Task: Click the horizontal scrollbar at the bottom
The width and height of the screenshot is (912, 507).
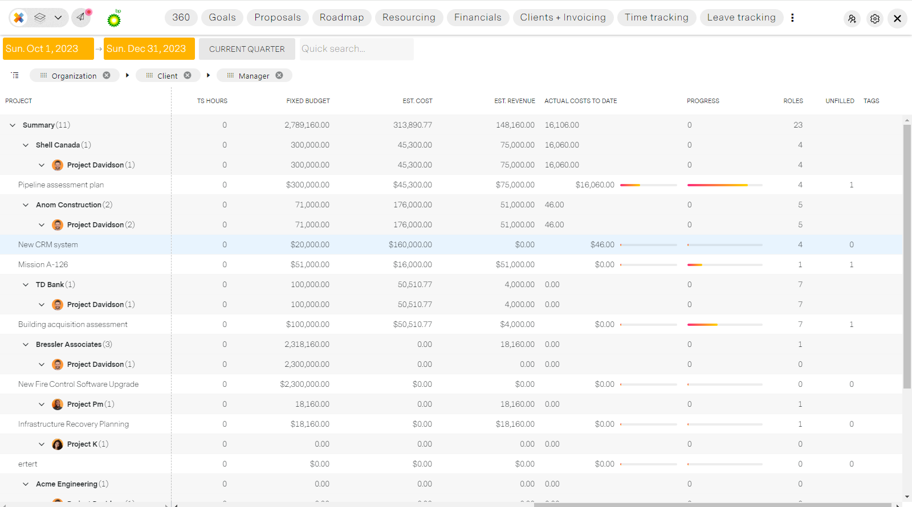Action: pyautogui.click(x=712, y=505)
